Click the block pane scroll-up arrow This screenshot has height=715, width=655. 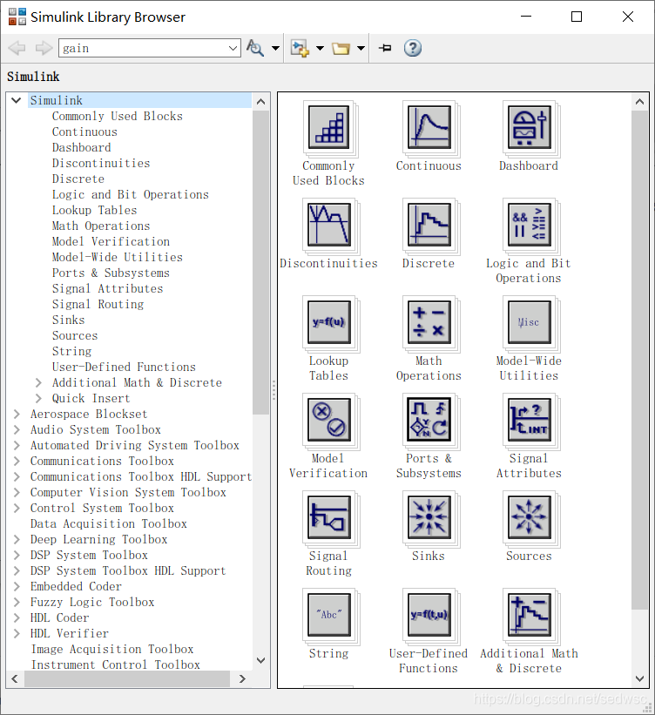640,102
